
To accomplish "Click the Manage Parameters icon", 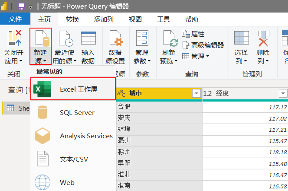I will pos(142,38).
